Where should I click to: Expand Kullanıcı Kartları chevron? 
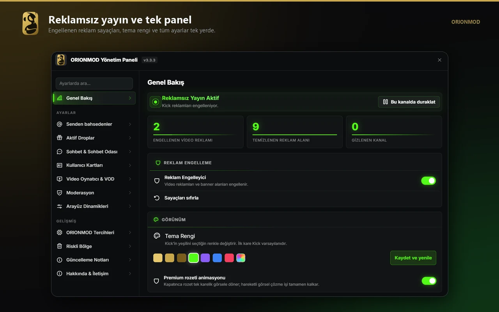(130, 165)
